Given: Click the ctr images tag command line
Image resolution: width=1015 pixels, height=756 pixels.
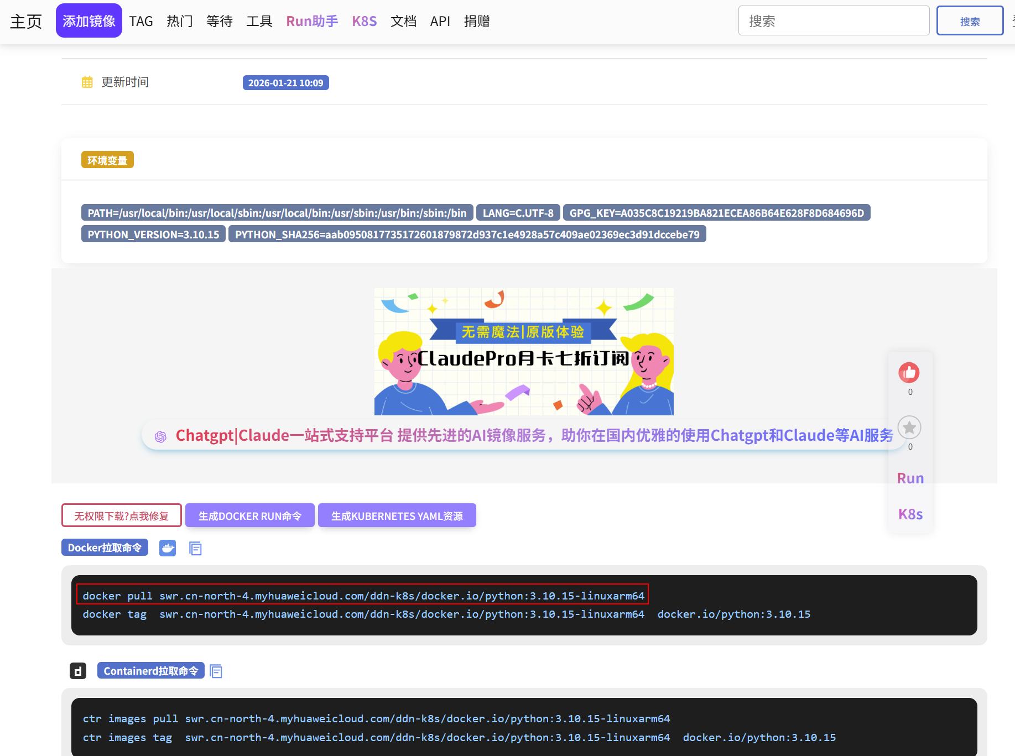Looking at the screenshot, I should 459,738.
